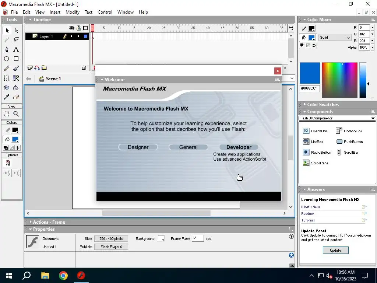This screenshot has width=377, height=283.
Task: Open the Control menu
Action: coord(105,12)
